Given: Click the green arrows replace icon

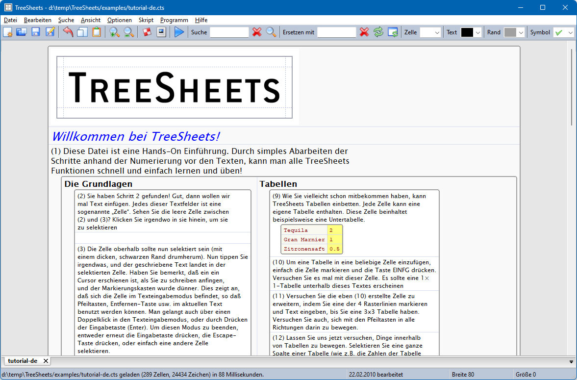Looking at the screenshot, I should (x=378, y=32).
